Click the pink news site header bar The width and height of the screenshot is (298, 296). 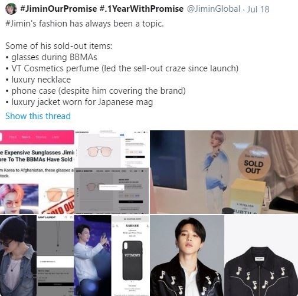[37, 137]
